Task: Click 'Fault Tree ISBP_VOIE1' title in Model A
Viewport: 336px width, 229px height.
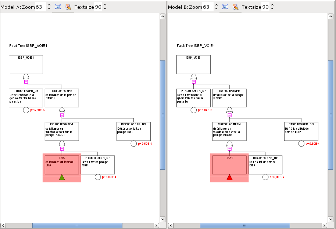Action: [28, 46]
